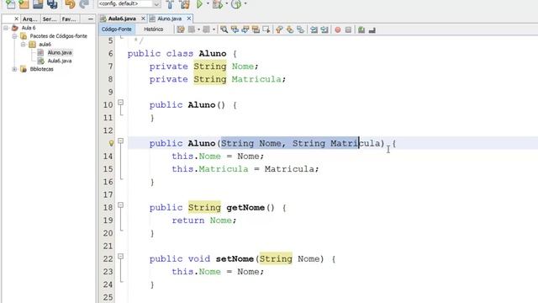This screenshot has width=538, height=303.
Task: Switch to the Aula6.java editor tab
Action: click(x=122, y=19)
